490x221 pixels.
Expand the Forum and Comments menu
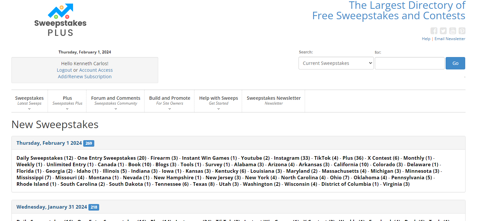[x=115, y=101]
